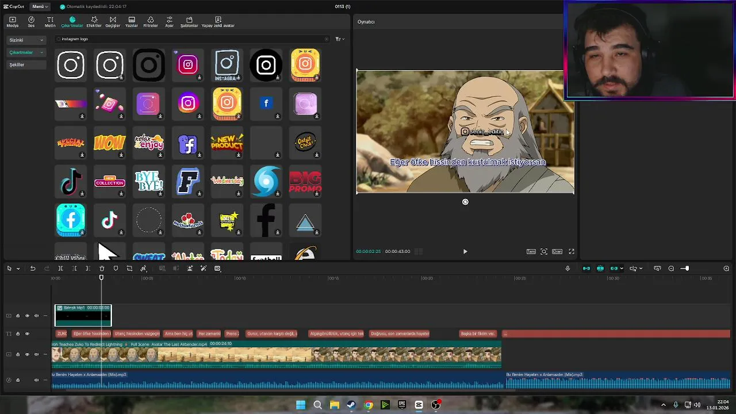Clear the sticker search text
736x414 pixels.
point(327,39)
